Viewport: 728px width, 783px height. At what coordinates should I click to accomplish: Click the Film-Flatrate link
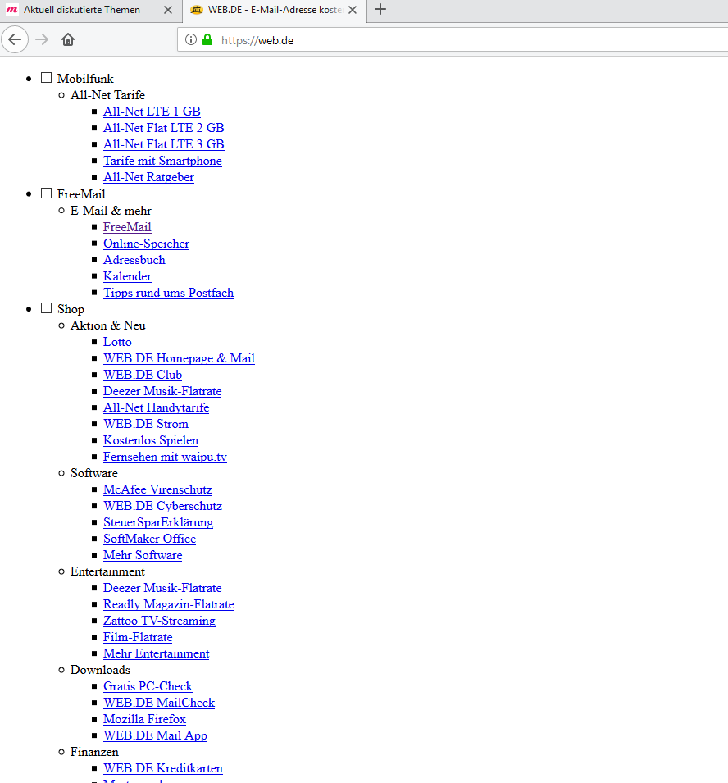tap(138, 638)
